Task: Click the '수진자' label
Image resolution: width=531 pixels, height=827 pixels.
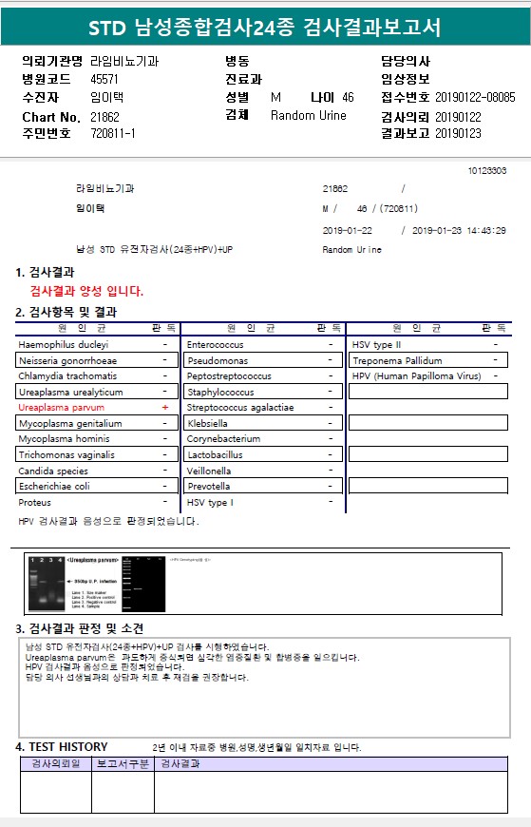Action: tap(40, 97)
